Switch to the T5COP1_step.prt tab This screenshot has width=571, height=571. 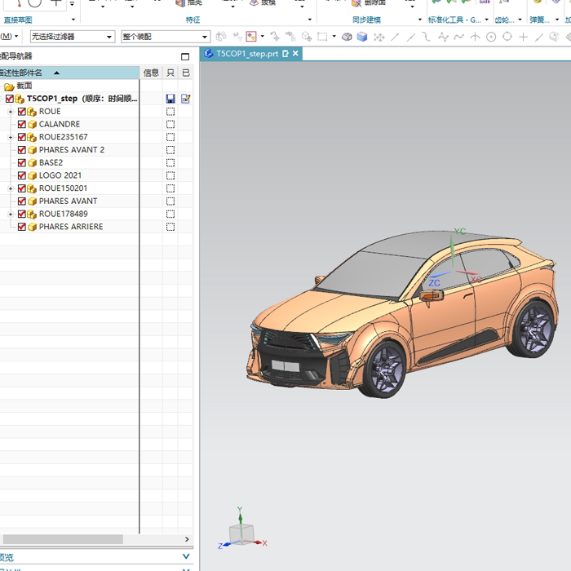click(x=247, y=54)
